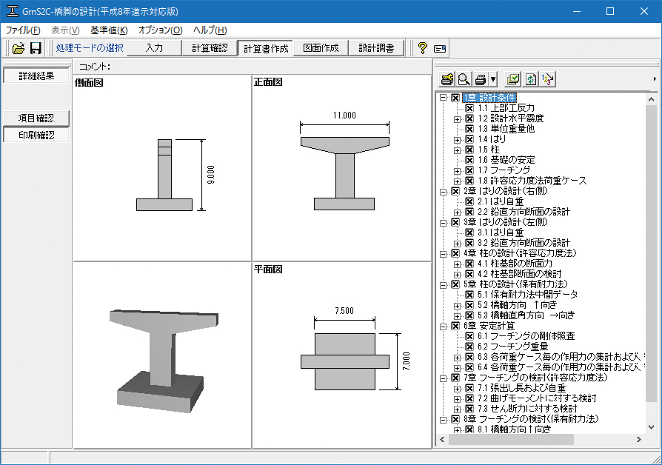Click the small card icon beside help
This screenshot has width=662, height=465.
click(440, 49)
